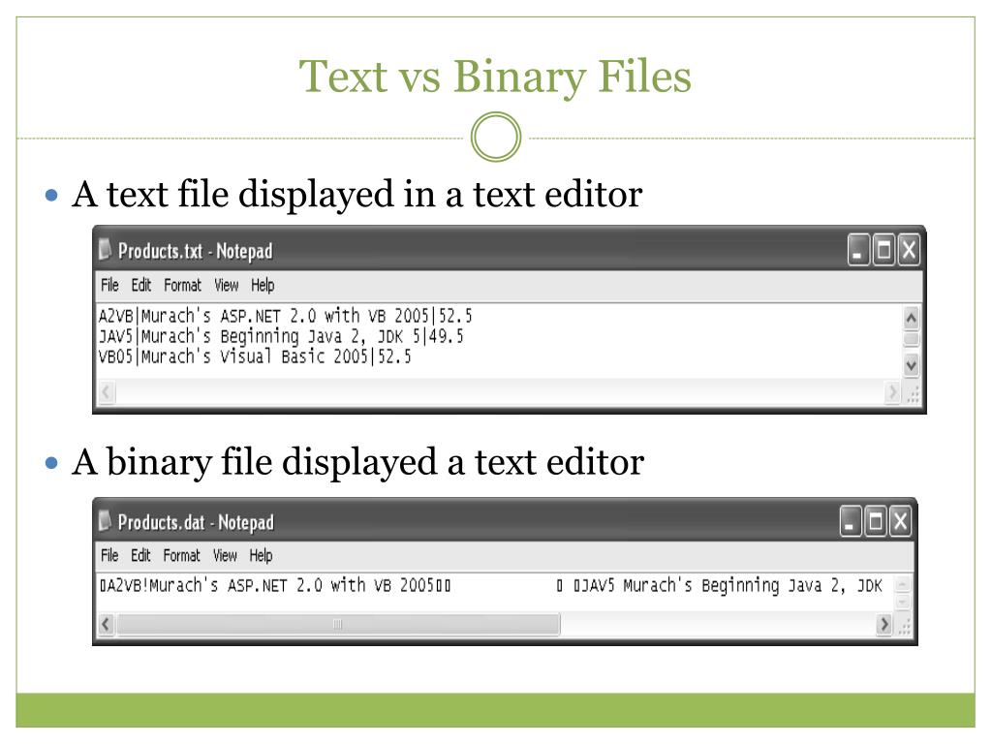Click the Products.txt - Notepad title text
The image size is (992, 744).
point(196,251)
